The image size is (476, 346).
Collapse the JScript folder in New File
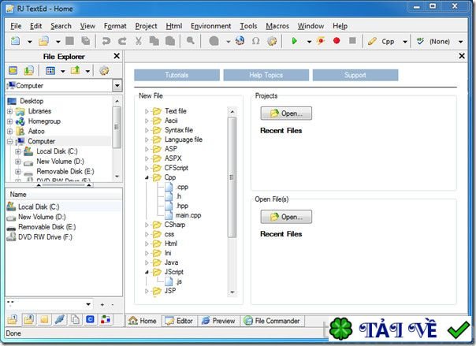tap(147, 272)
